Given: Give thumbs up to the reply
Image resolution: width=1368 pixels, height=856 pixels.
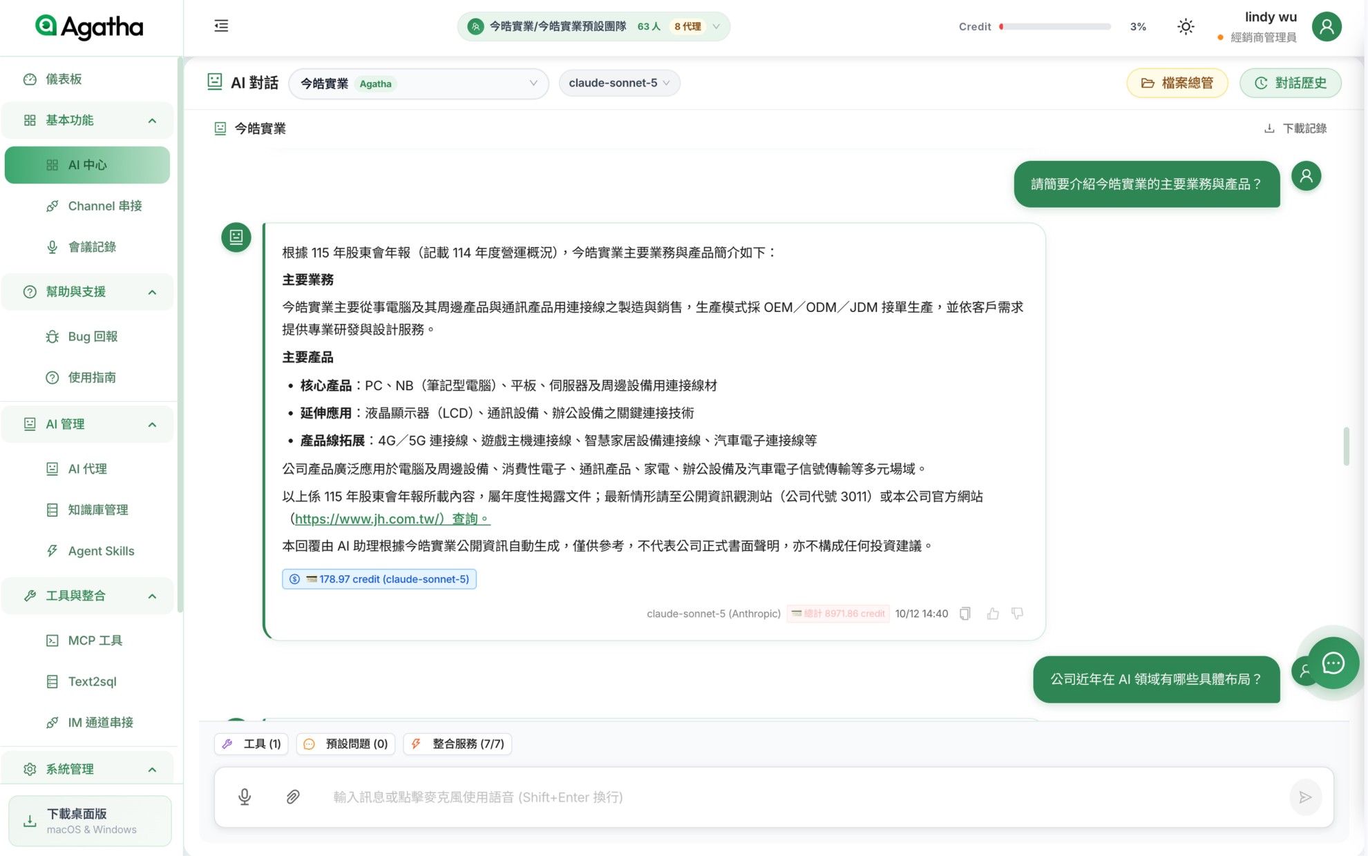Looking at the screenshot, I should 992,613.
